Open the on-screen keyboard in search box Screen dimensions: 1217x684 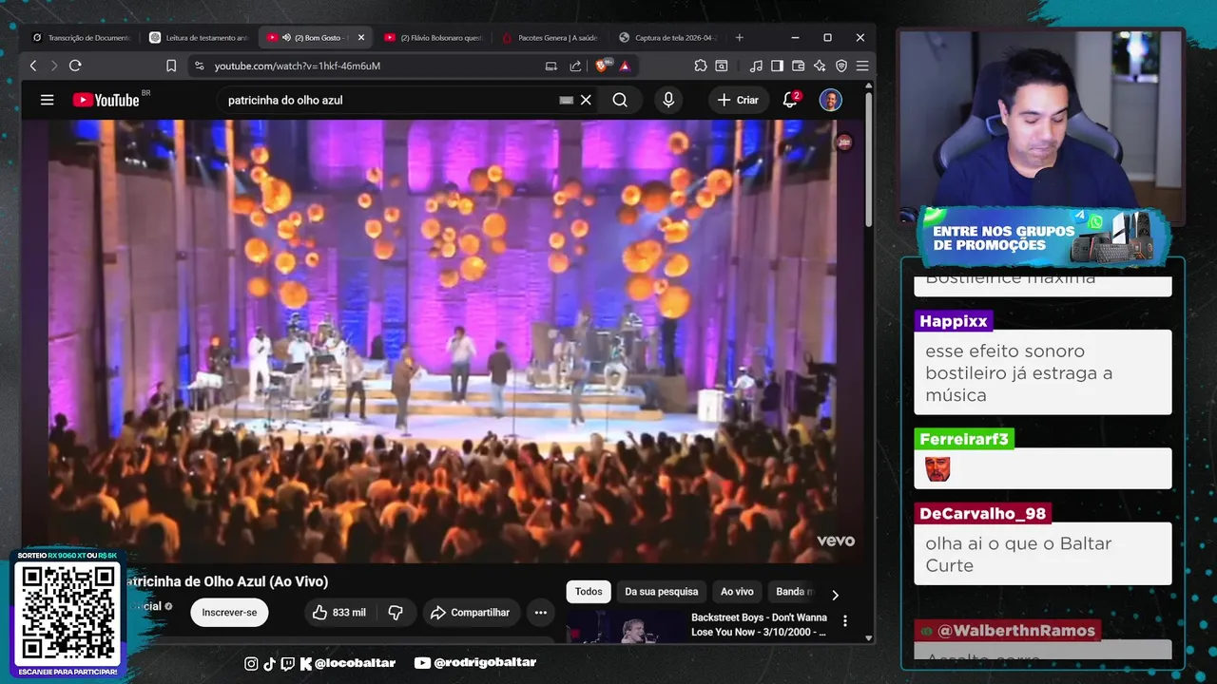pyautogui.click(x=567, y=100)
